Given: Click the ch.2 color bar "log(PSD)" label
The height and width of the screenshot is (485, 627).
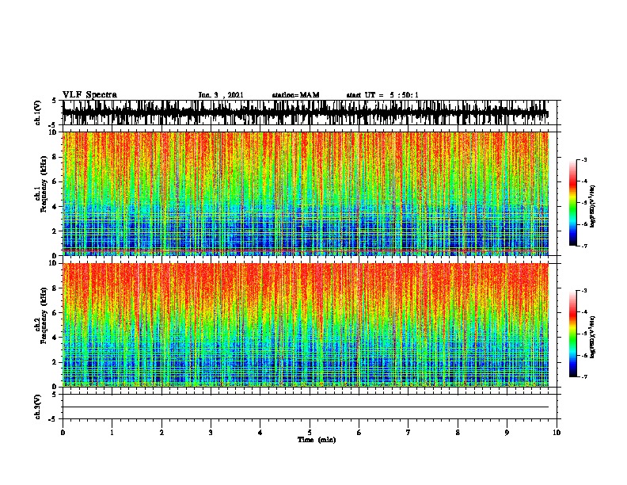Looking at the screenshot, I should (x=592, y=337).
